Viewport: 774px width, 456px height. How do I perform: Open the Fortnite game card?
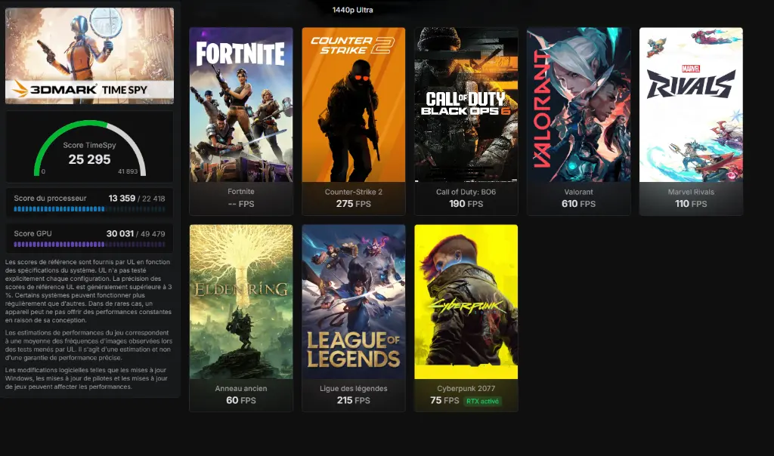click(241, 122)
